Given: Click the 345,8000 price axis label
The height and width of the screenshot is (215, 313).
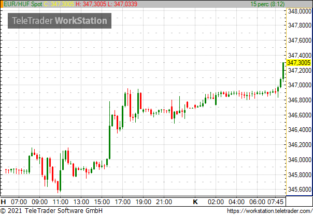Looking at the screenshot, I should [300, 174].
